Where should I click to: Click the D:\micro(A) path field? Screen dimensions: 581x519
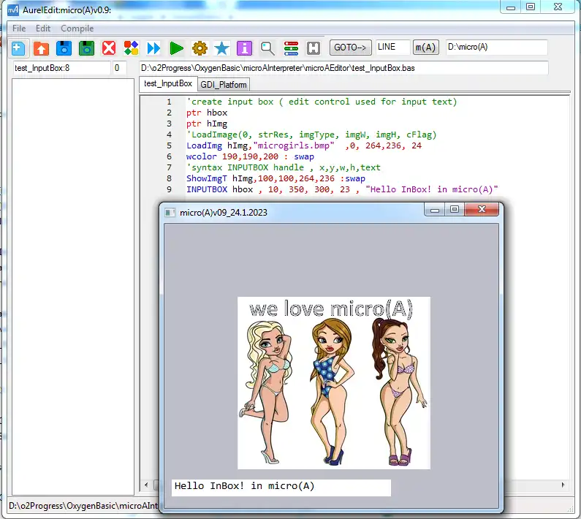[x=496, y=48]
